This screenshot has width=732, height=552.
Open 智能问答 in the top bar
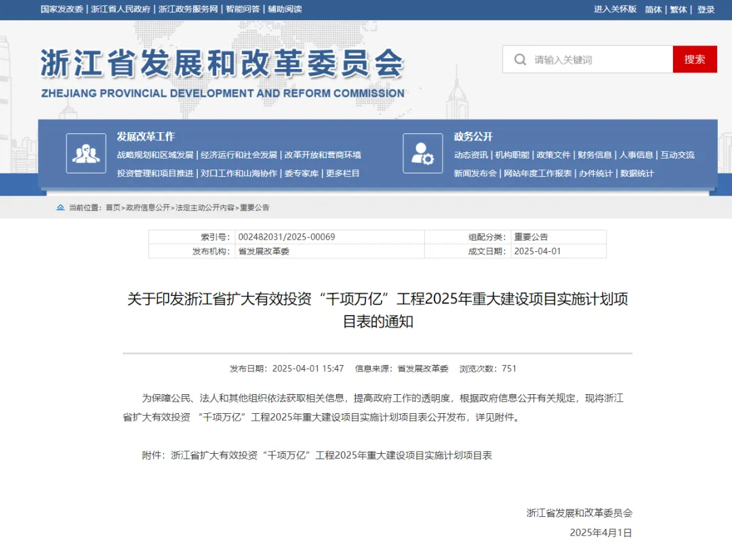coord(243,9)
